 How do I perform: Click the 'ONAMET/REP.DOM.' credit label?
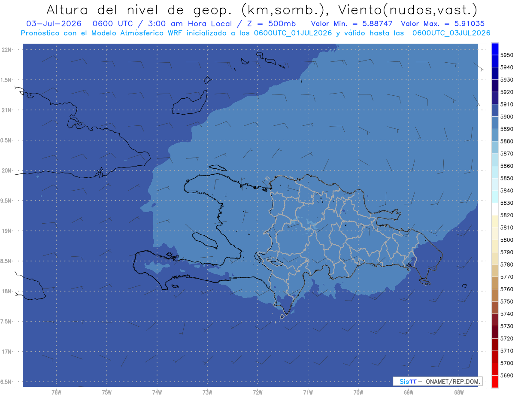[453, 381]
